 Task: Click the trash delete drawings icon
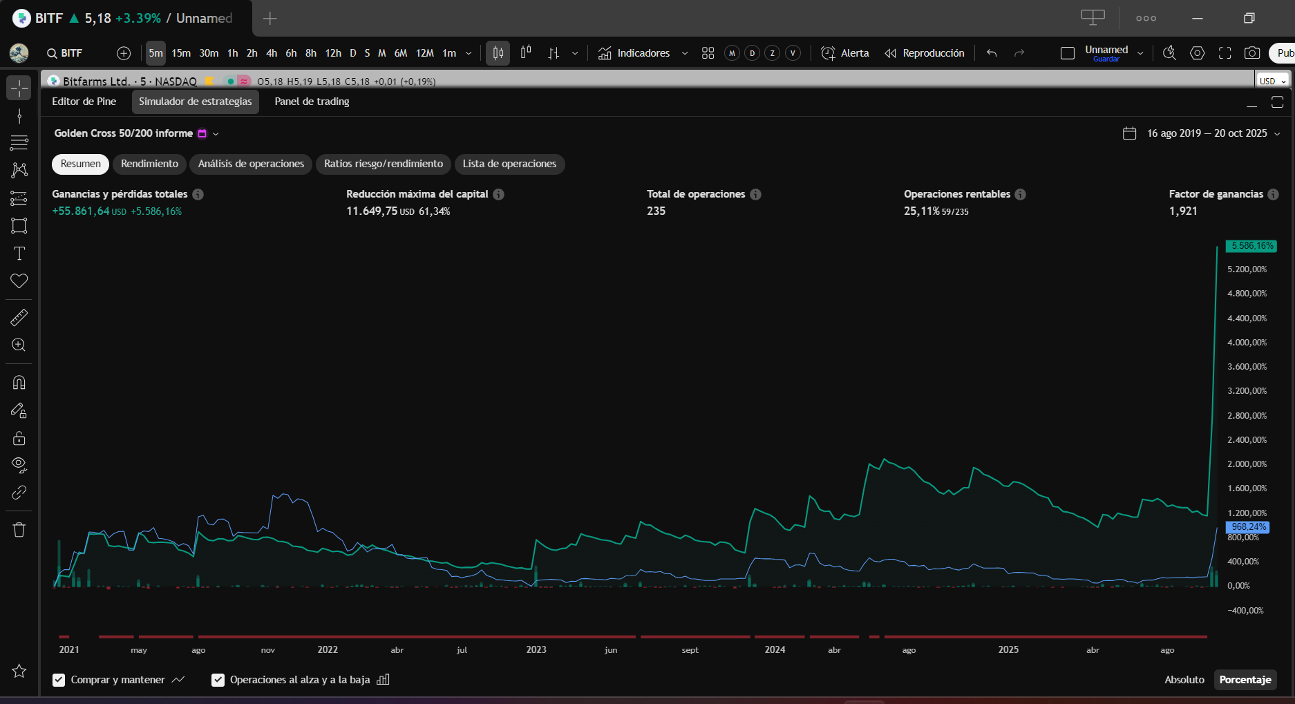pyautogui.click(x=19, y=530)
